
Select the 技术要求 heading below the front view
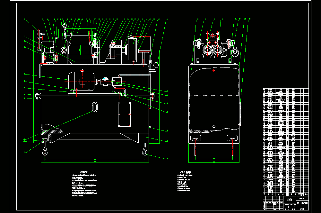(84, 172)
